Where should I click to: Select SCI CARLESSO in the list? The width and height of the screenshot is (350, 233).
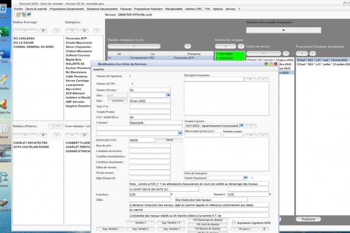click(24, 38)
